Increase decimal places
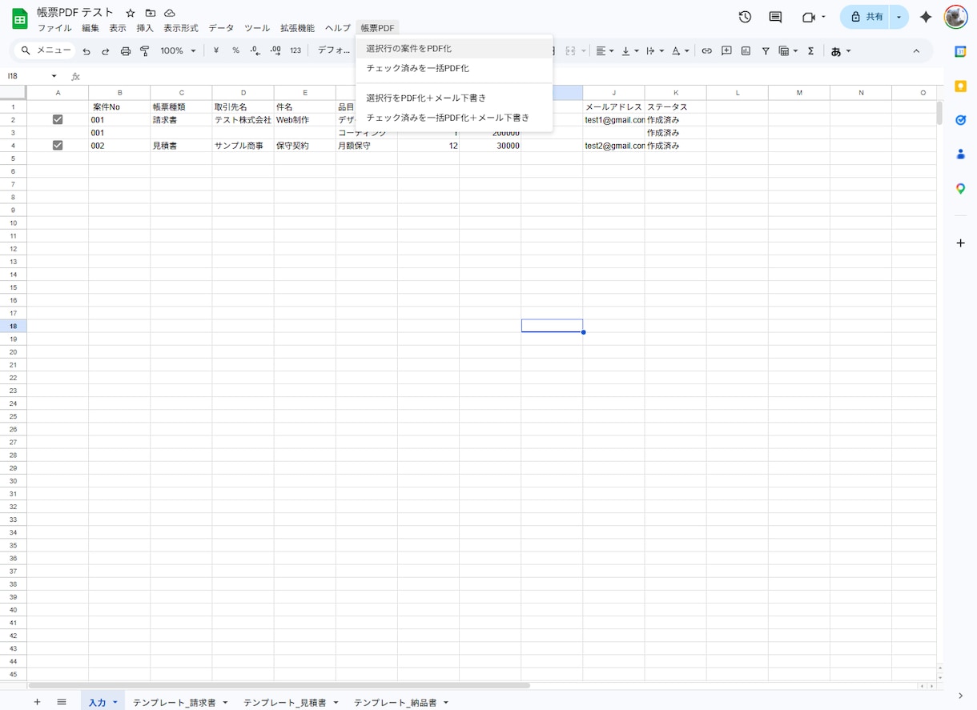 275,50
